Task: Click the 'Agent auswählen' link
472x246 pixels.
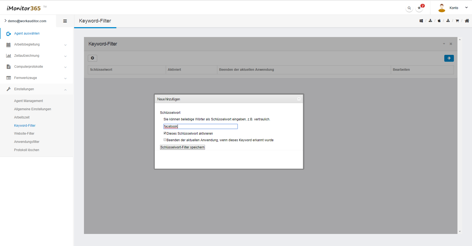Action: click(27, 33)
